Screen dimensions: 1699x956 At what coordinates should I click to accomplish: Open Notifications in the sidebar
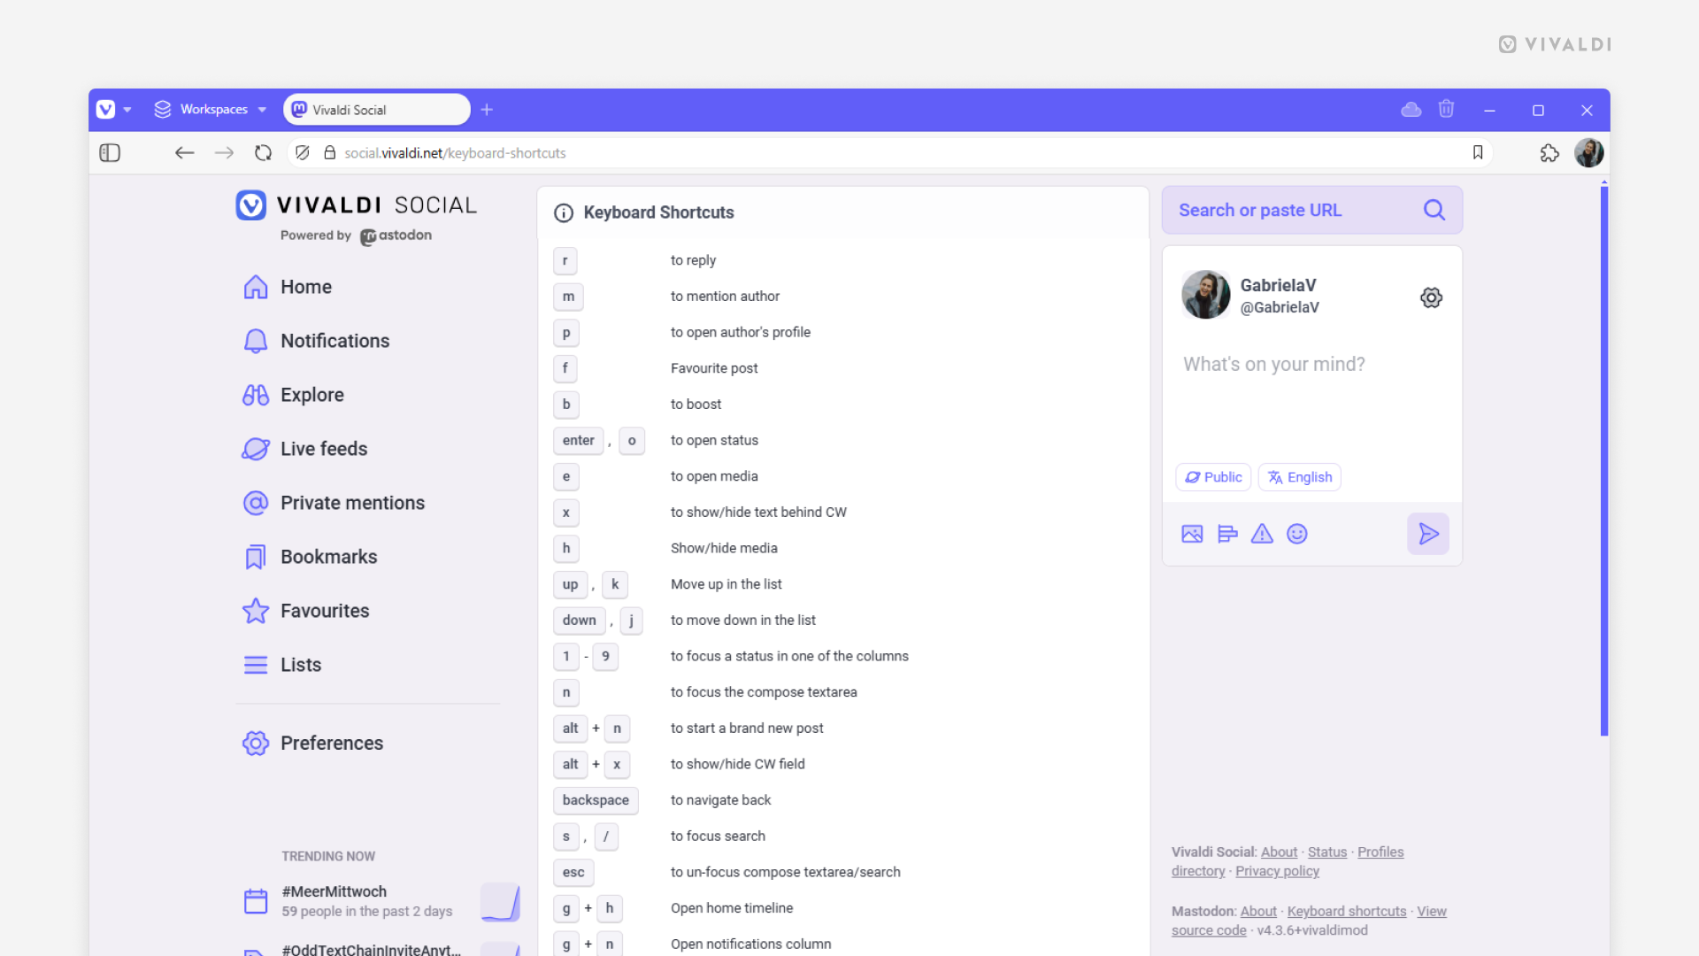click(x=316, y=341)
